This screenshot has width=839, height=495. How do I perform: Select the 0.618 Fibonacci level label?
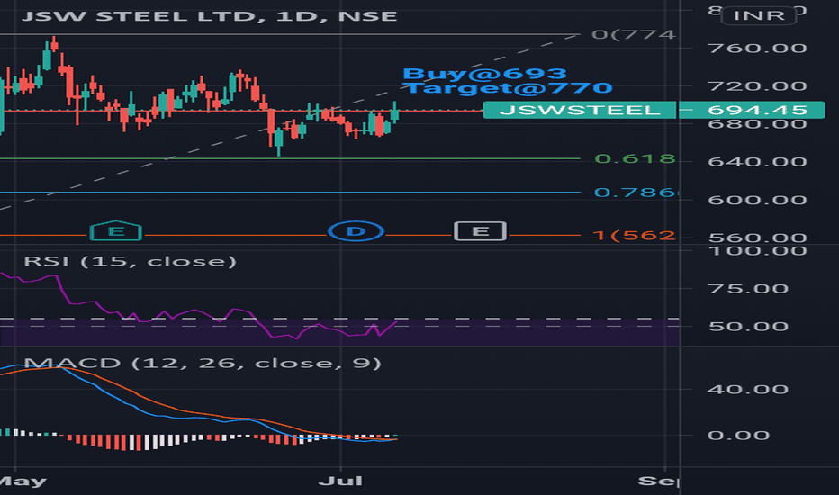[x=636, y=158]
